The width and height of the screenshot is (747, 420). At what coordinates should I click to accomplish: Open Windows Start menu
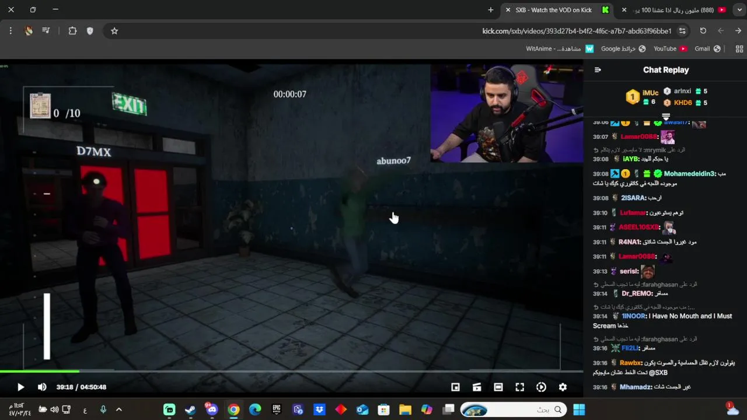click(579, 409)
